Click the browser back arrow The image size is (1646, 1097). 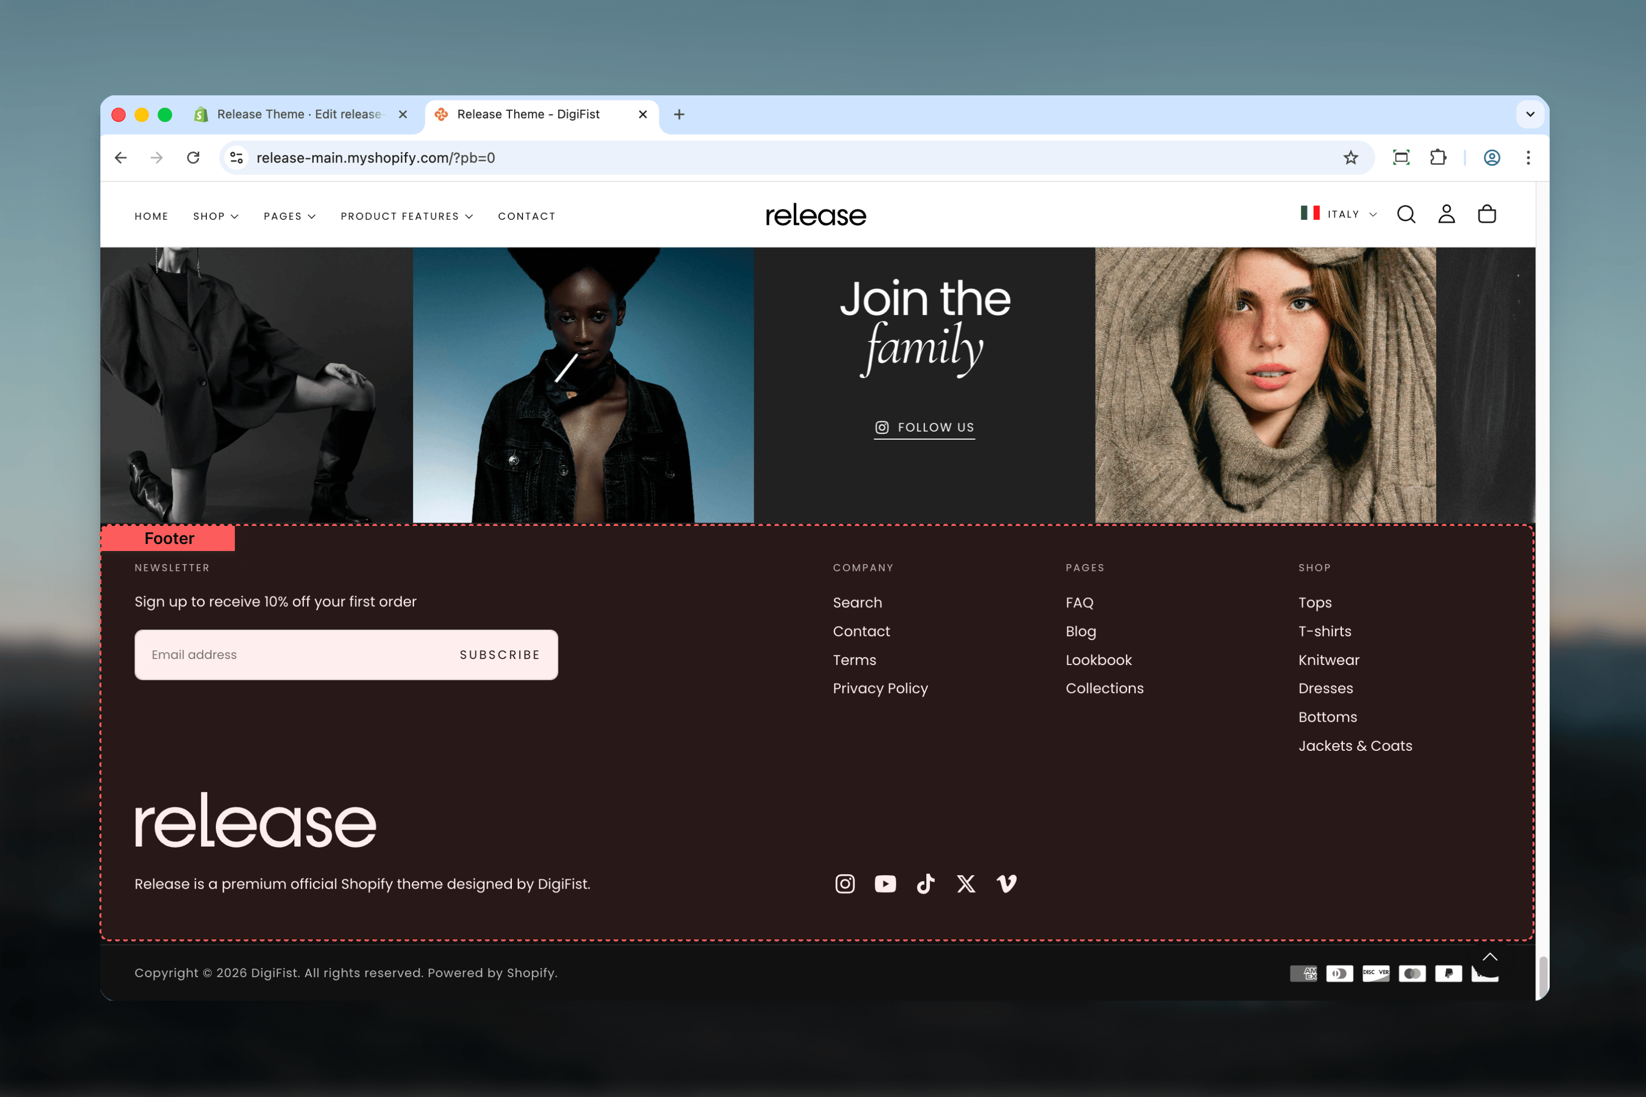[x=120, y=158]
